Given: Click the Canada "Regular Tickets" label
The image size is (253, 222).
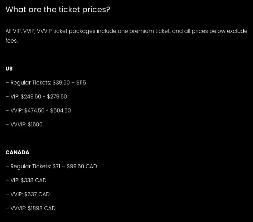Looking at the screenshot, I should click(30, 166).
